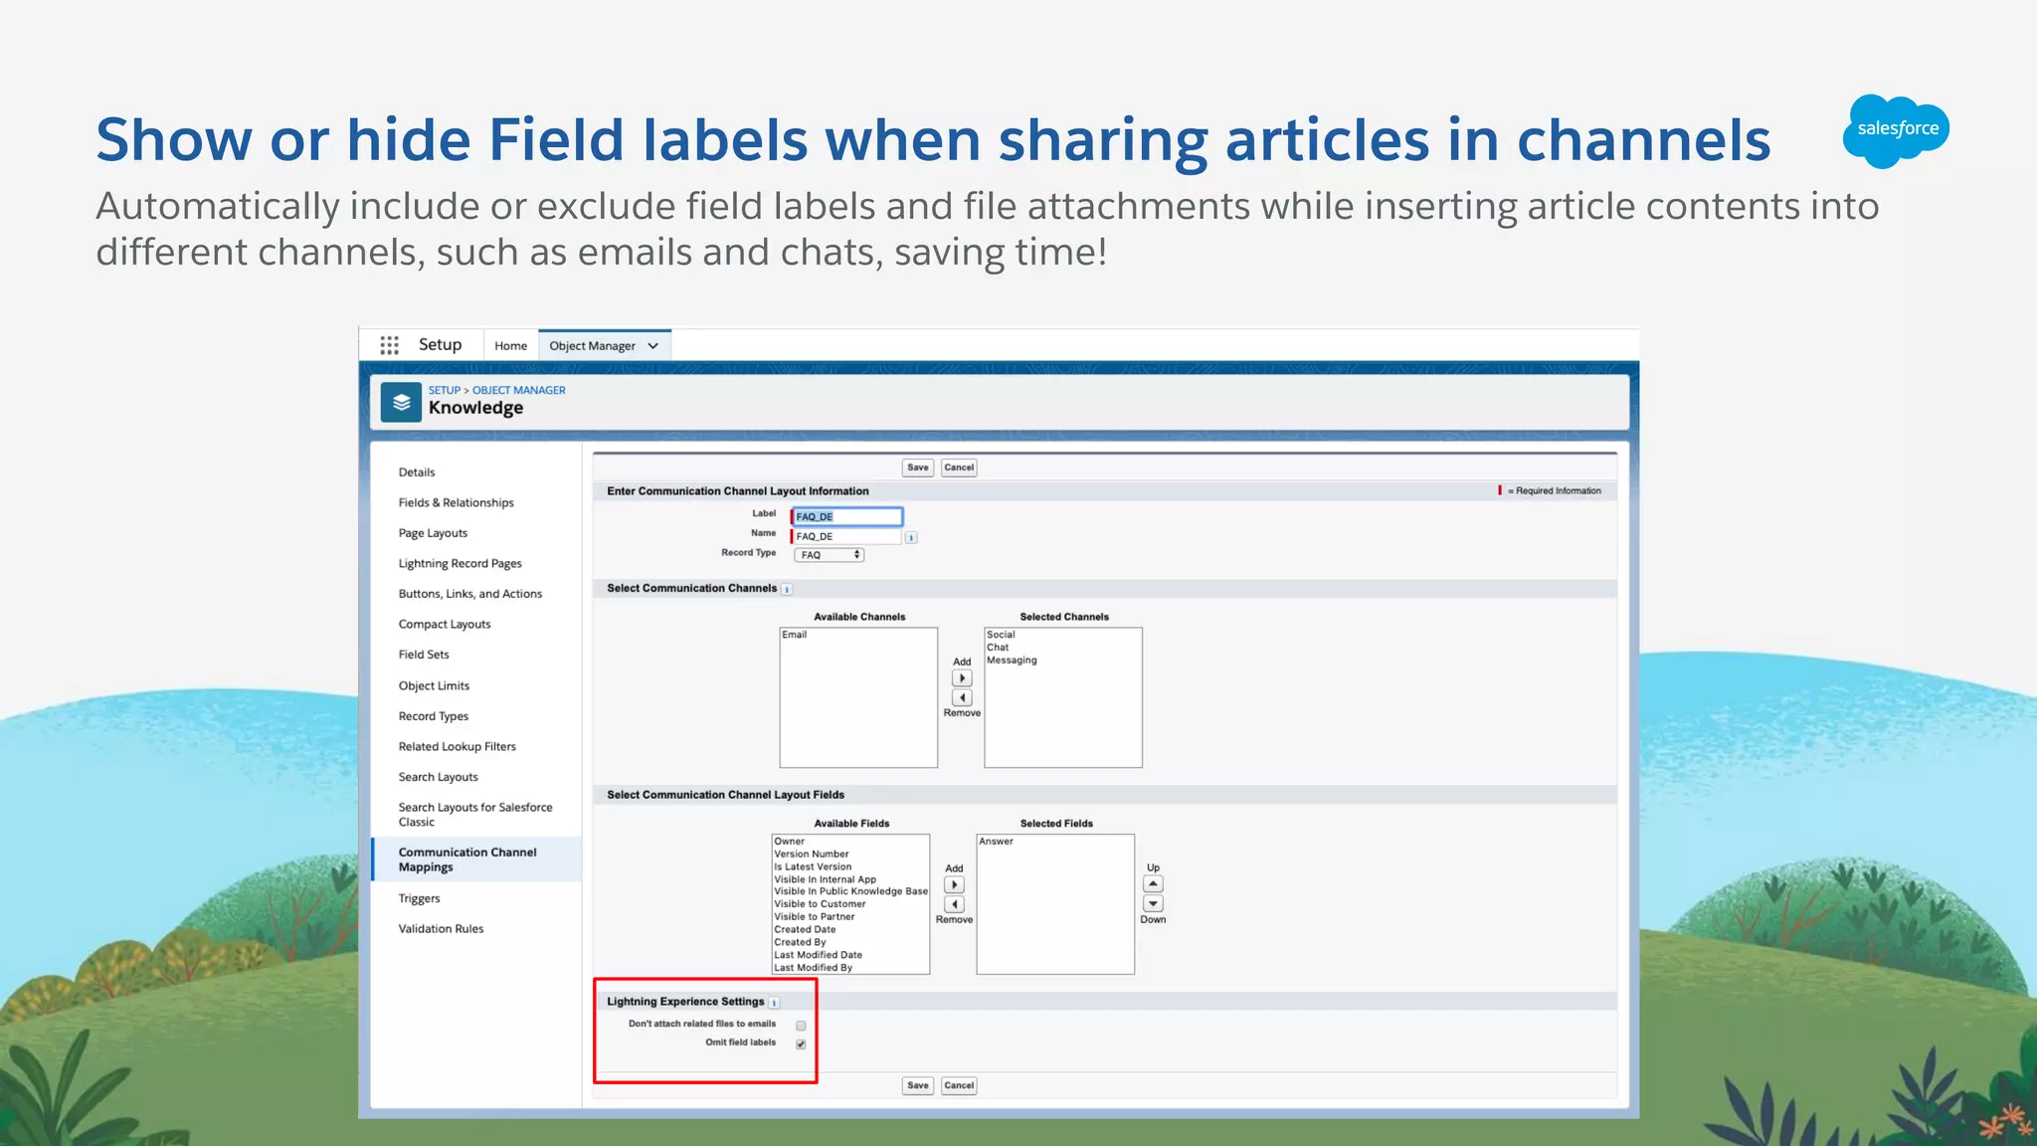Image resolution: width=2037 pixels, height=1146 pixels.
Task: Click the top Cancel button
Action: 959,468
